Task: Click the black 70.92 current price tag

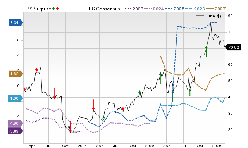Action: (x=233, y=47)
